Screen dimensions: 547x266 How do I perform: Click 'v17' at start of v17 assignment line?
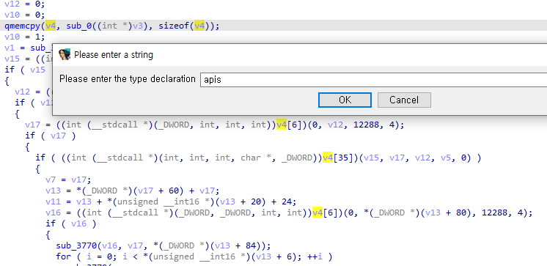tap(32, 125)
